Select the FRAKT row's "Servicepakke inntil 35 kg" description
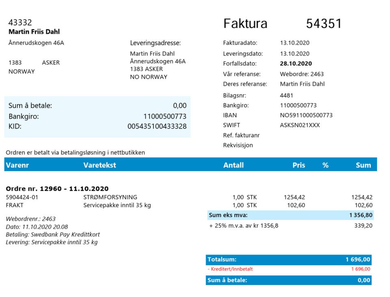The image size is (390, 297). coord(117,205)
